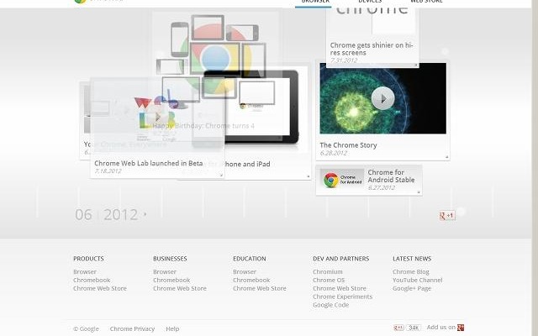Open Chrome Privacy in the footer
Screen dimensions: 538x336
click(x=132, y=328)
